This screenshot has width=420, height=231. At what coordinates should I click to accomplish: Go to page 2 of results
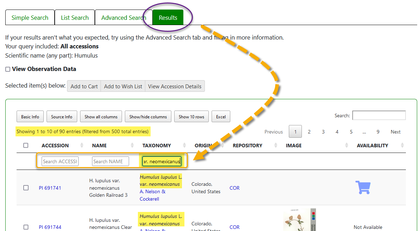click(309, 132)
